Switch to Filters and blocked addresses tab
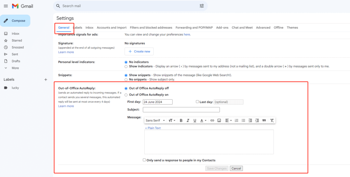This screenshot has height=177, width=350. tap(151, 28)
